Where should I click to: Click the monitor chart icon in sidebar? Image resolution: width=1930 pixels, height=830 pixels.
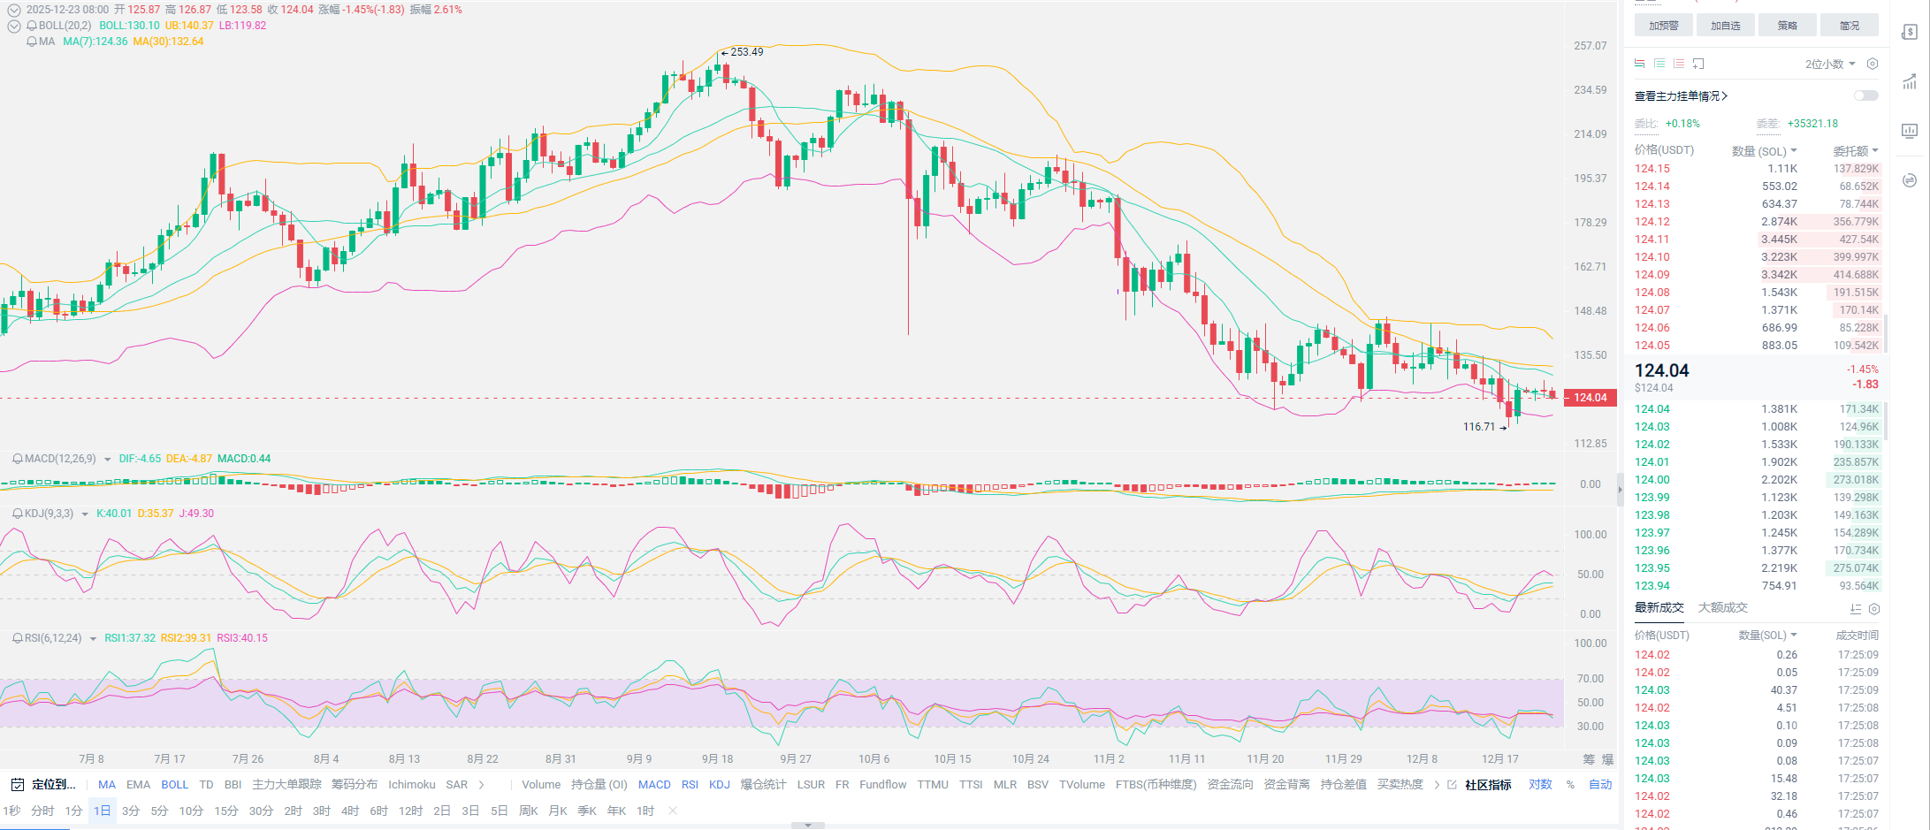[1910, 131]
